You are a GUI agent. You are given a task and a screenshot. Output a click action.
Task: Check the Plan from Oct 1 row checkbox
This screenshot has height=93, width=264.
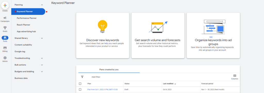pyautogui.click(x=80, y=89)
